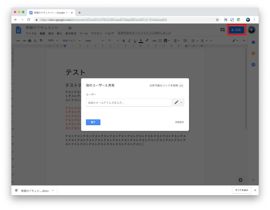Click the Redo toolbar icon
270x210 pixels.
pyautogui.click(x=24, y=41)
